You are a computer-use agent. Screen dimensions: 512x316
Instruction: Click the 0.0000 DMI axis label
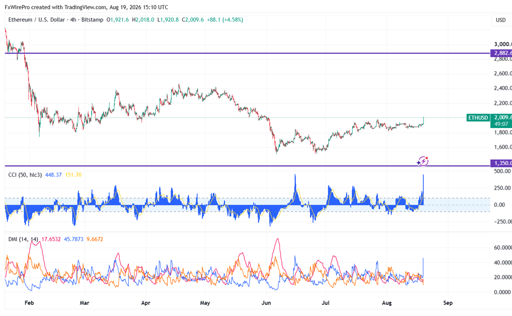click(x=502, y=292)
